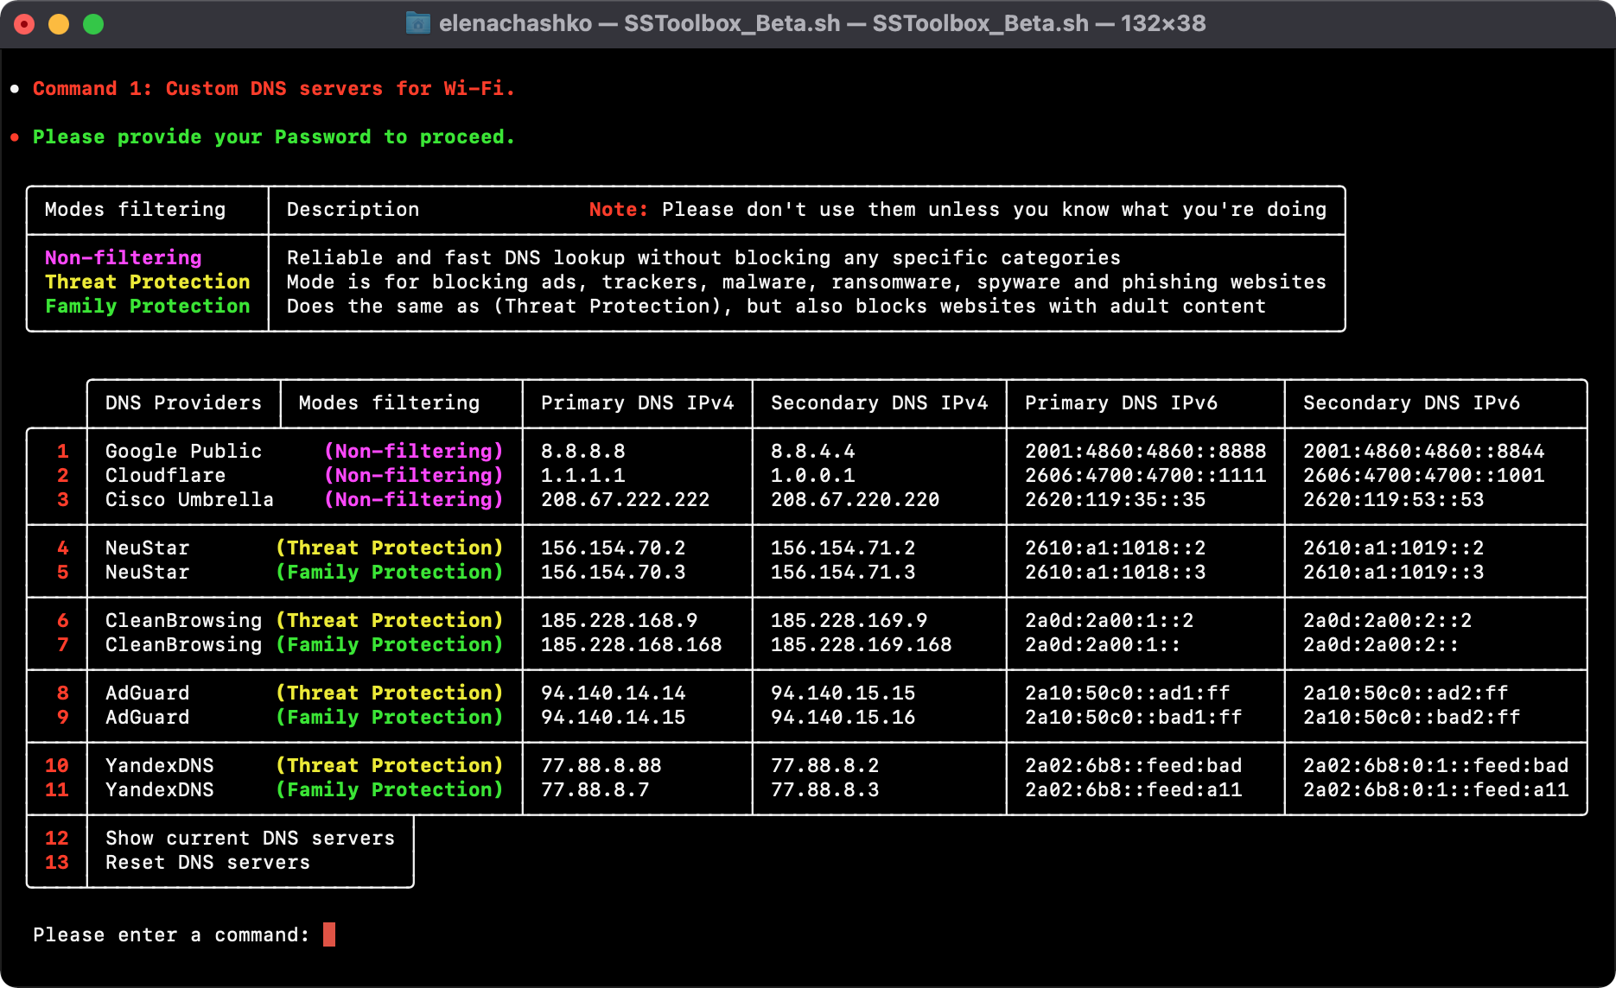Viewport: 1616px width, 988px height.
Task: Click the '2610:a1:1018::2' IPv6 address
Action: (x=1116, y=548)
